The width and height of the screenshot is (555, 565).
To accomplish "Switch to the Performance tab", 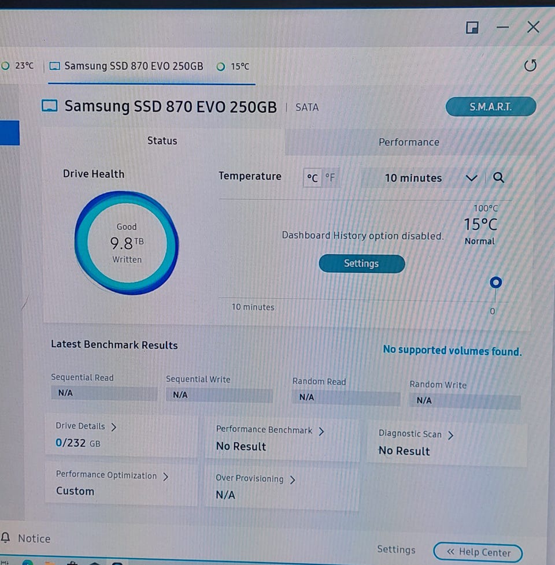I will pyautogui.click(x=409, y=142).
